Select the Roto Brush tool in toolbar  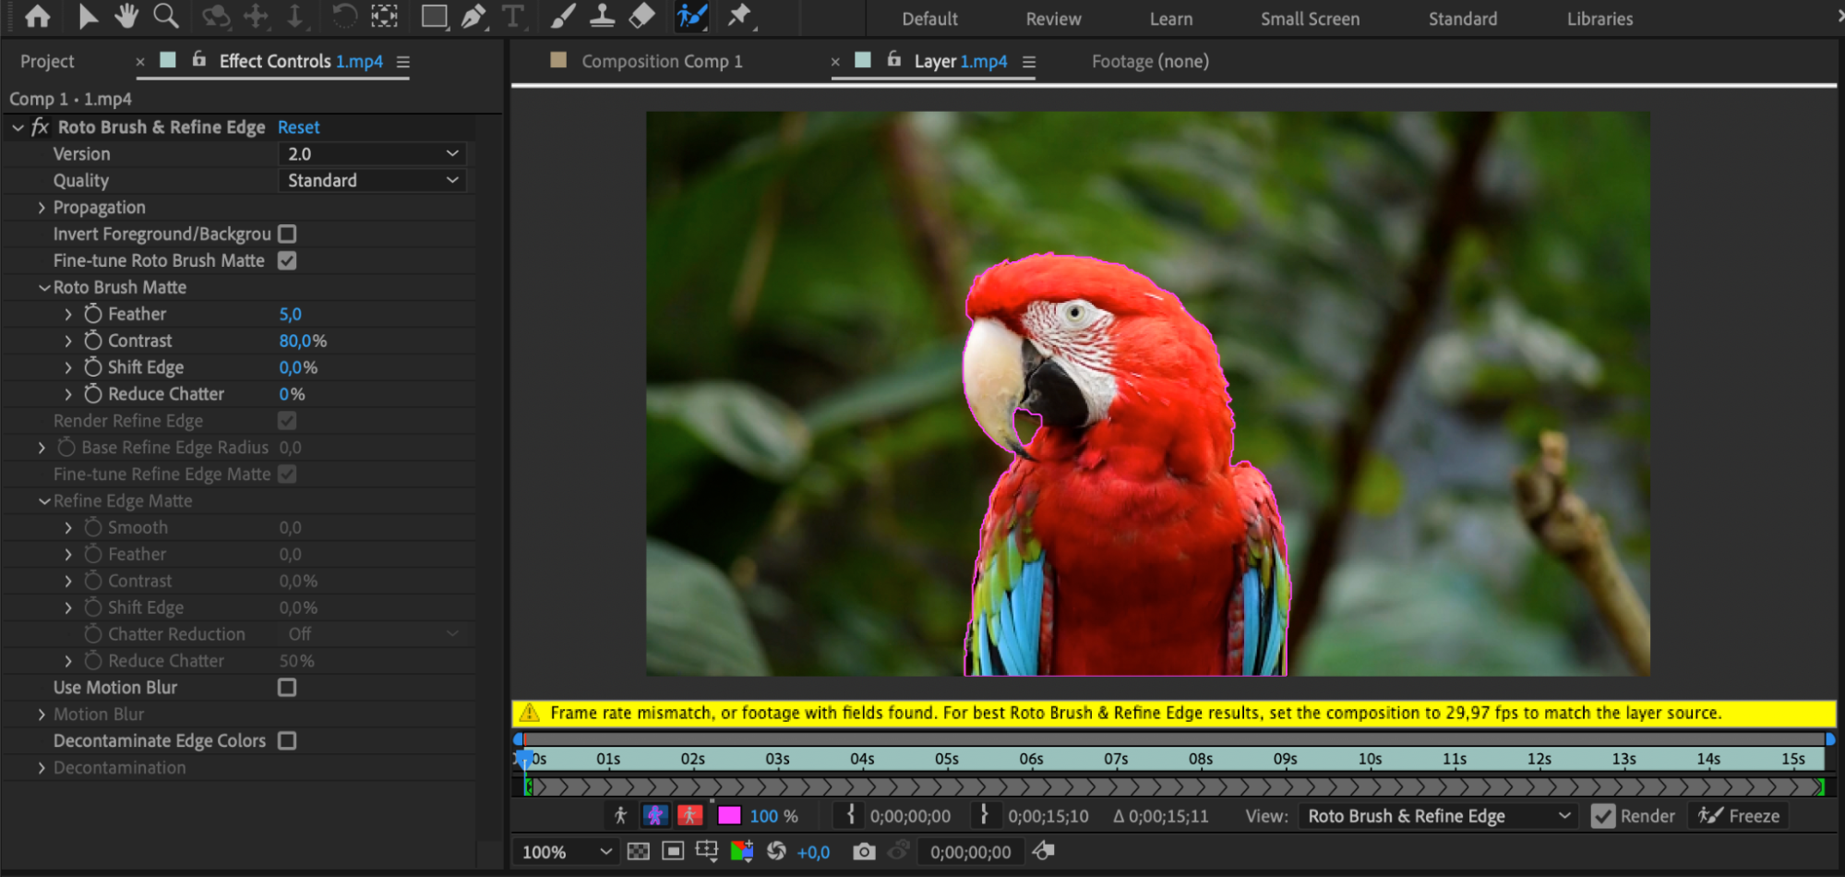(x=691, y=17)
